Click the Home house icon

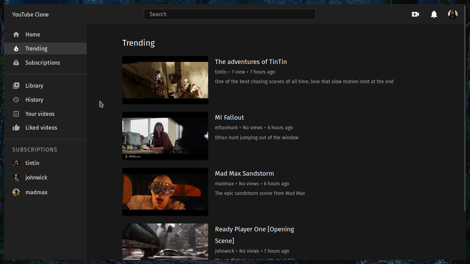16,34
